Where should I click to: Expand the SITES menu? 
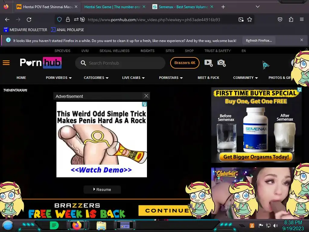[x=170, y=51]
